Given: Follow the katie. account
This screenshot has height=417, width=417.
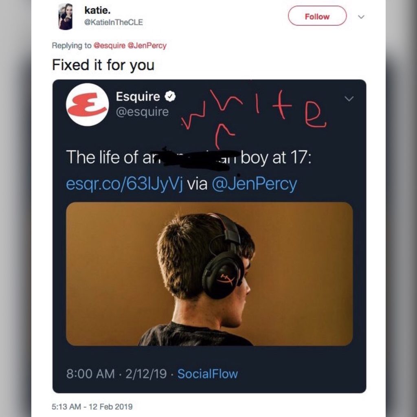Looking at the screenshot, I should 317,16.
